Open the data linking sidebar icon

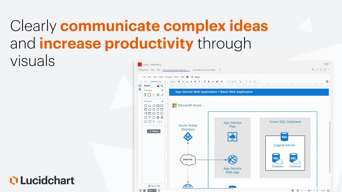(x=140, y=89)
